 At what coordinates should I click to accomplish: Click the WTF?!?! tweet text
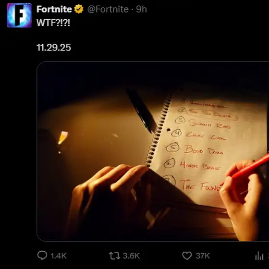[x=53, y=23]
